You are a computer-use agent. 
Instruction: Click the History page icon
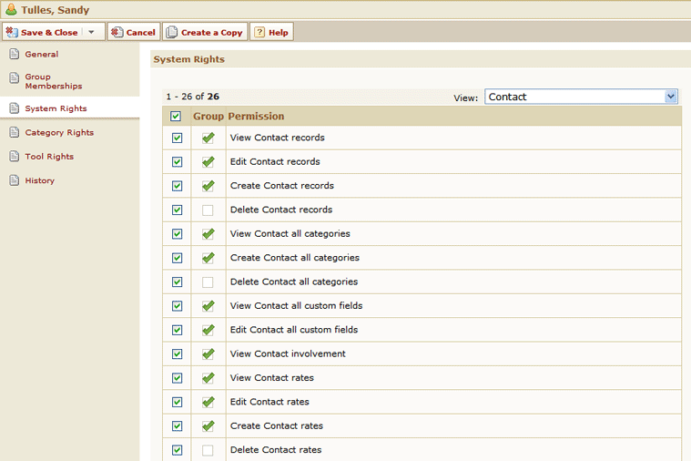[x=15, y=180]
